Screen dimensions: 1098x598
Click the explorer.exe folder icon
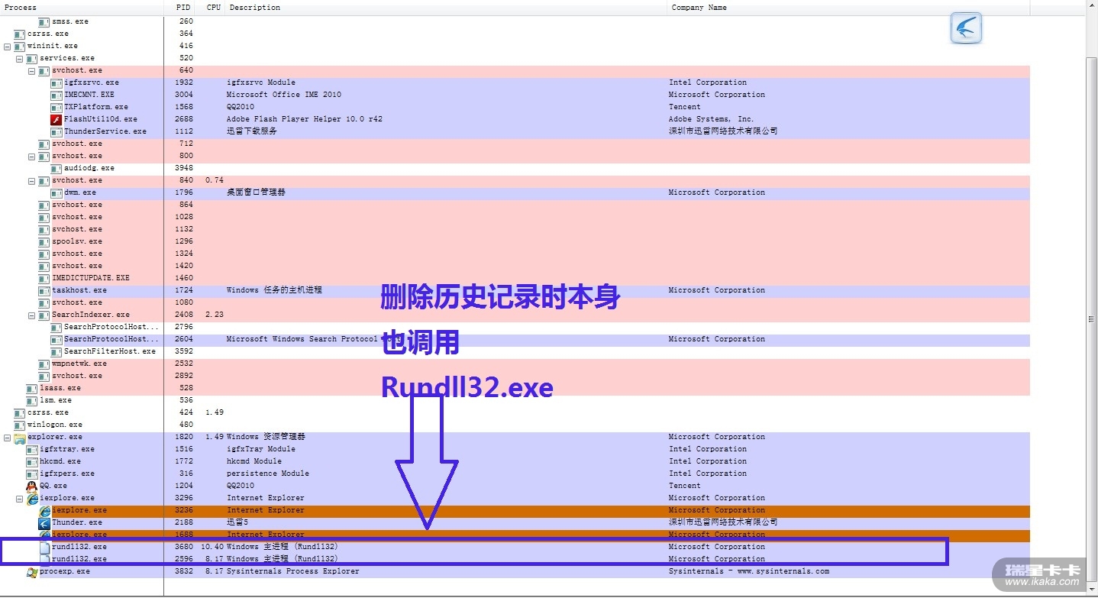point(19,437)
